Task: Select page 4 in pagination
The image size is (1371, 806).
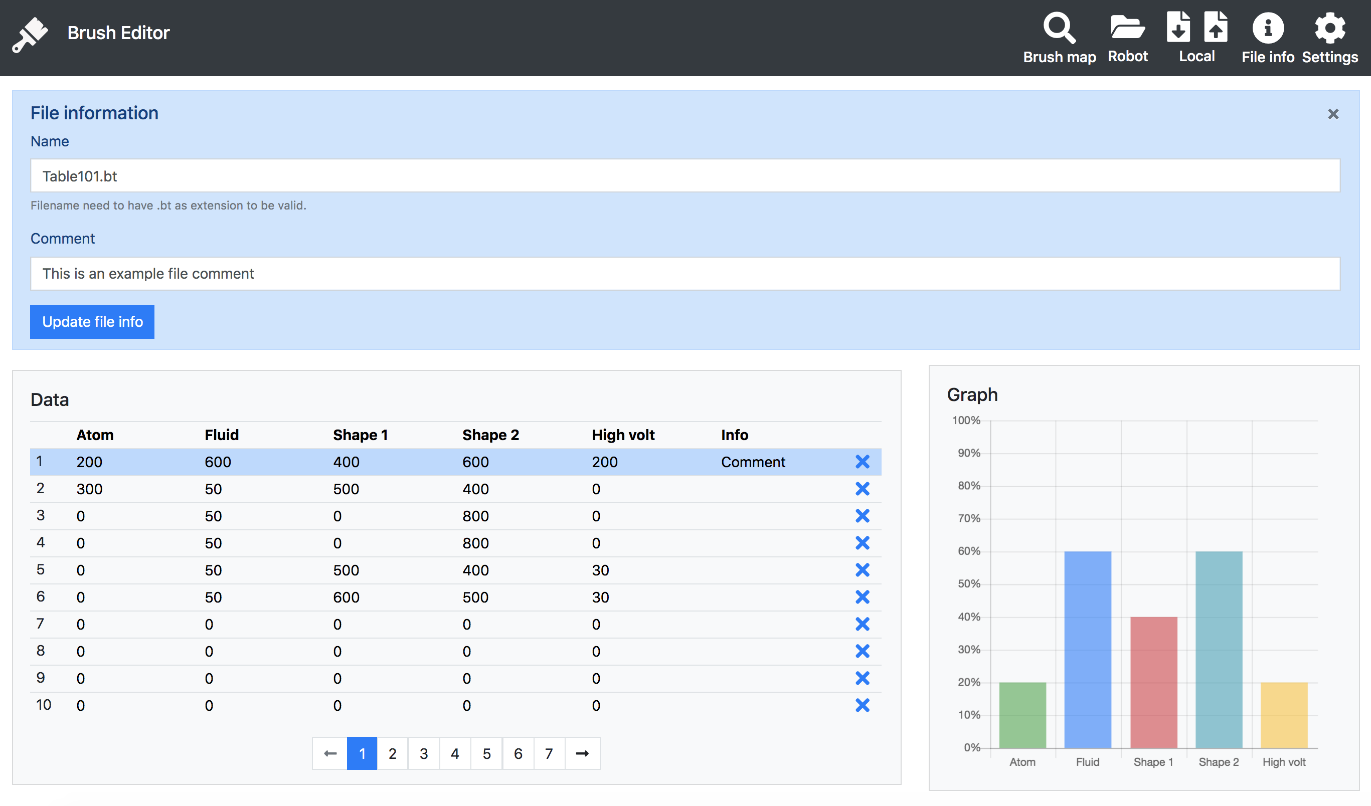Action: click(455, 753)
